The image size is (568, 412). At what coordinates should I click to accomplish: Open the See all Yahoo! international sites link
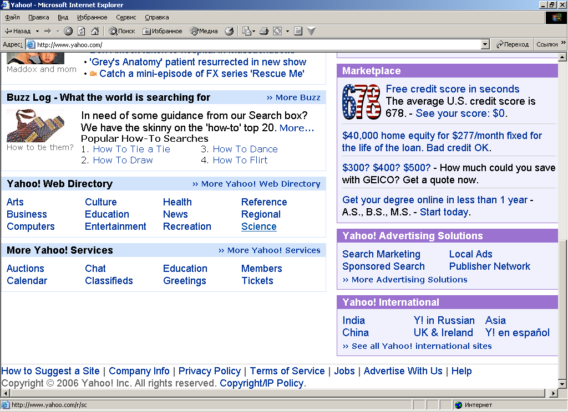pyautogui.click(x=417, y=346)
